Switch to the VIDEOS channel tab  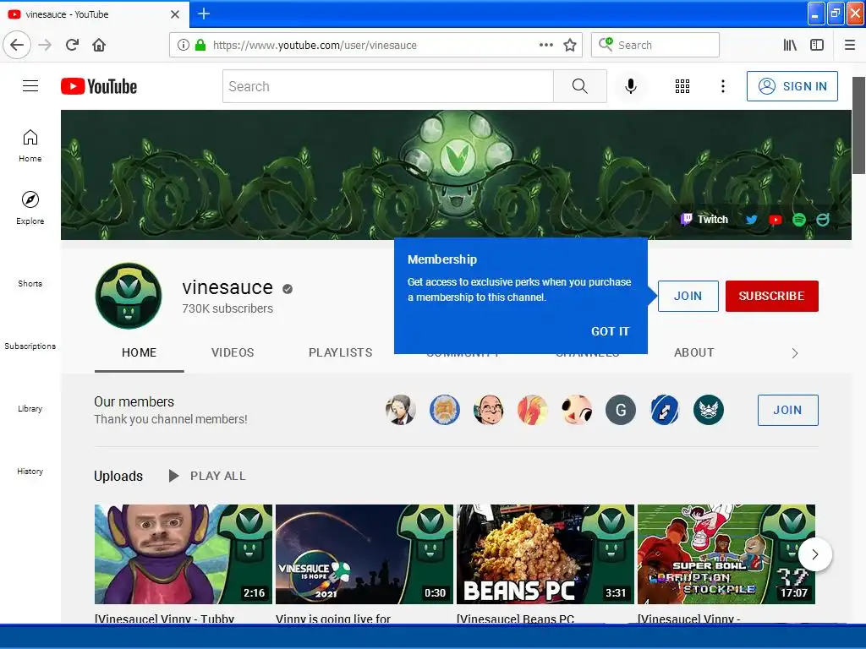[x=233, y=352]
